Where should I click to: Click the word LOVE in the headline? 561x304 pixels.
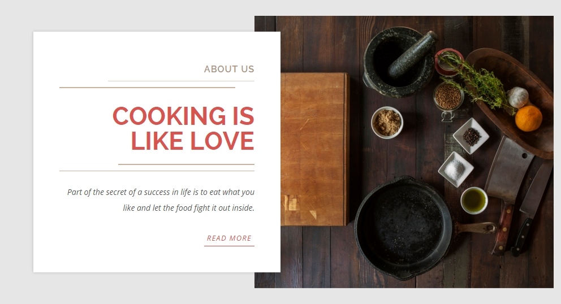click(222, 141)
